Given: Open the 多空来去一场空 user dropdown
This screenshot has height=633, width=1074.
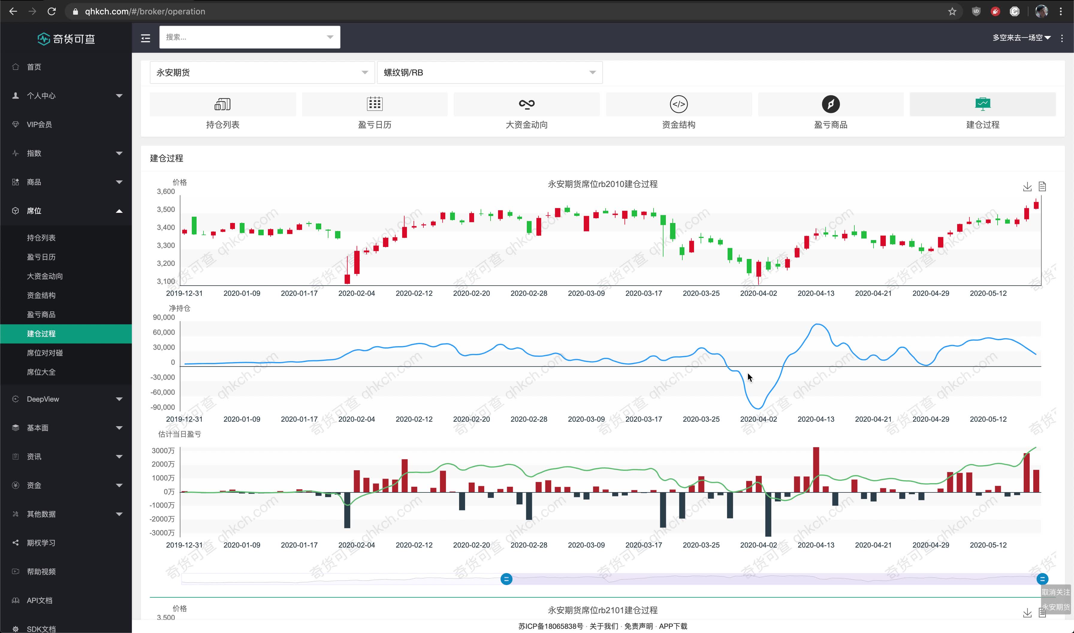Looking at the screenshot, I should tap(1022, 38).
